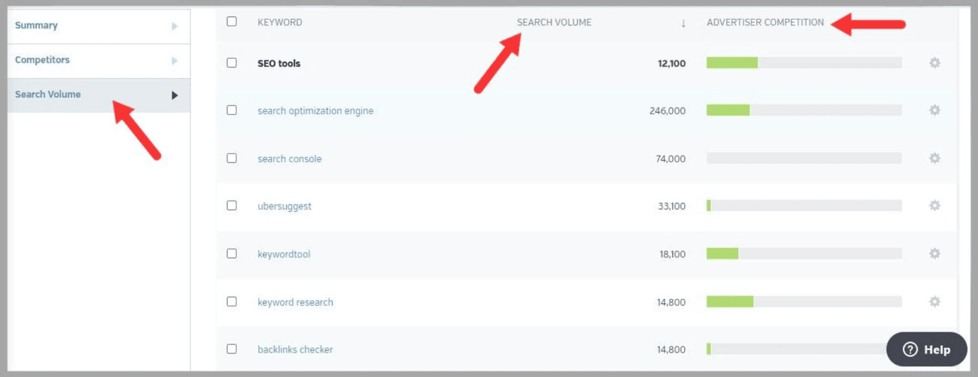Click the SEO tools competition bar

pos(804,63)
